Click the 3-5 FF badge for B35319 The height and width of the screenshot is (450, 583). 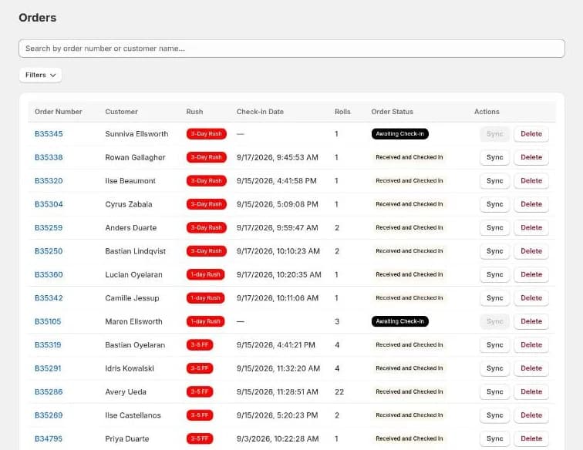[200, 345]
